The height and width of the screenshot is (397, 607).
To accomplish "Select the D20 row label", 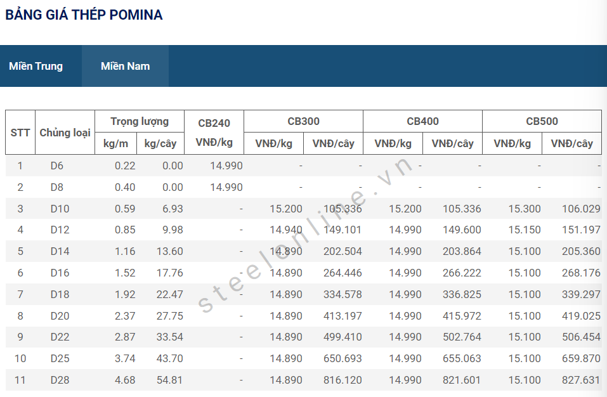I will pos(60,316).
